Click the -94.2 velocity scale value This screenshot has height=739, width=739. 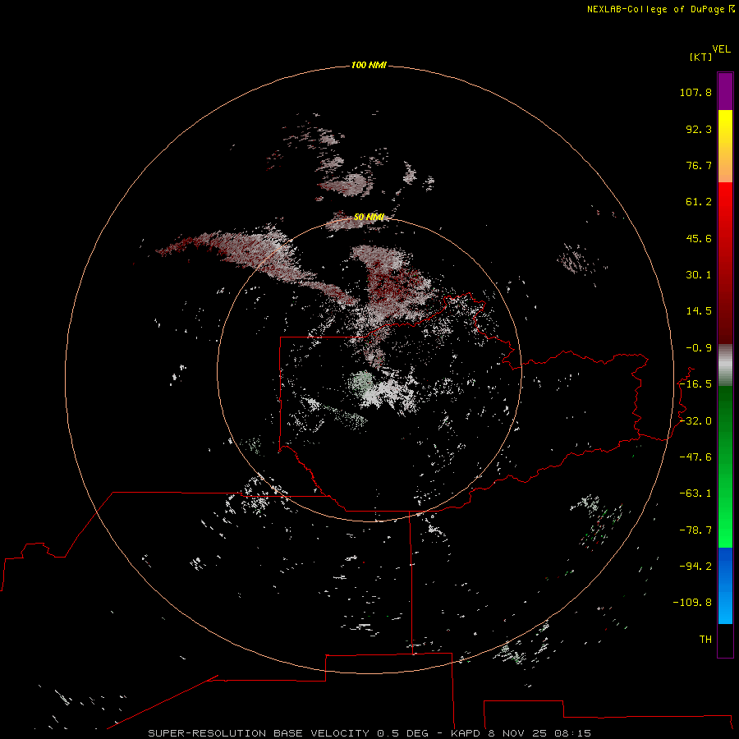(695, 567)
